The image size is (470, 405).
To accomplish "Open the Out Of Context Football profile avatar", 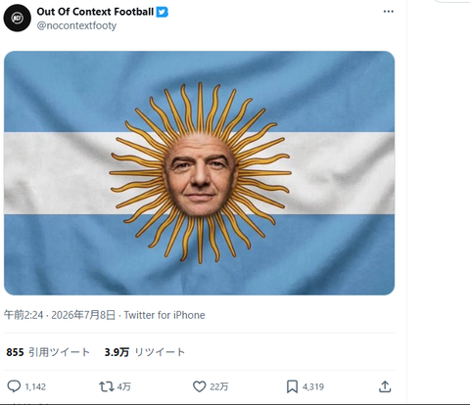I will tap(18, 18).
